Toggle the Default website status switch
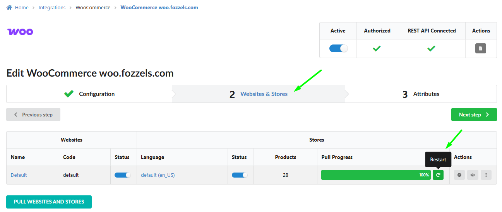 point(123,175)
